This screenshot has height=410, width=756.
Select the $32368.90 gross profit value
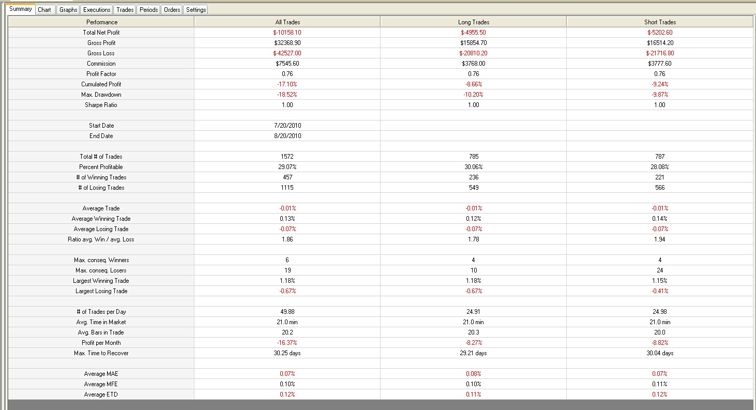pyautogui.click(x=287, y=43)
